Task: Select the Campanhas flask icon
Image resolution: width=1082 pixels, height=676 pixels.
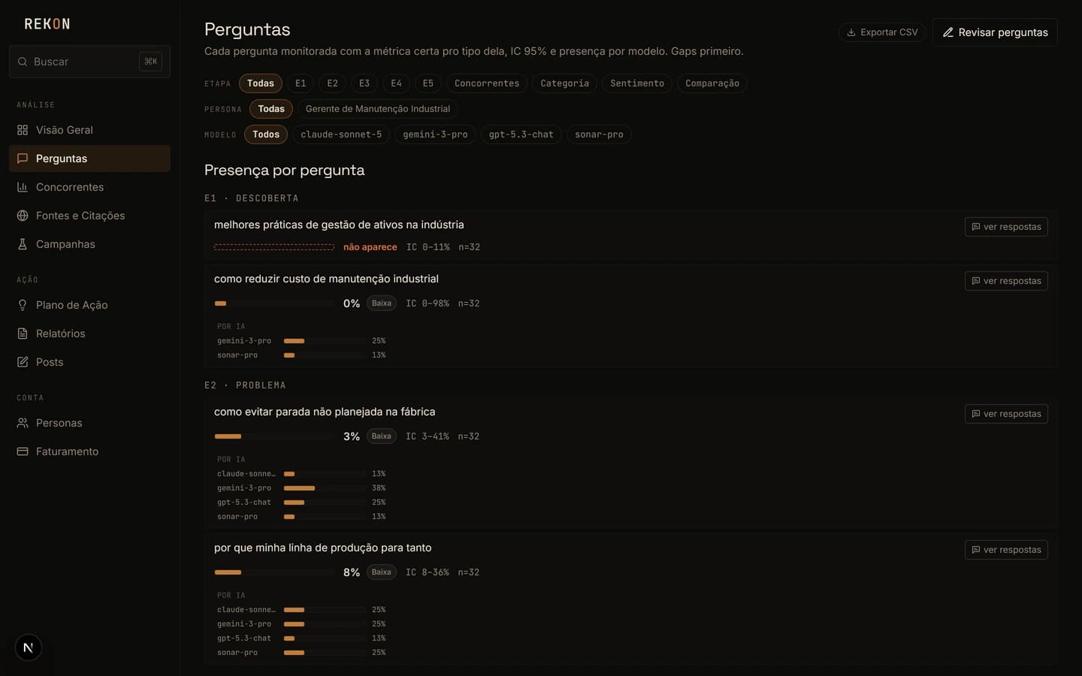Action: 23,244
